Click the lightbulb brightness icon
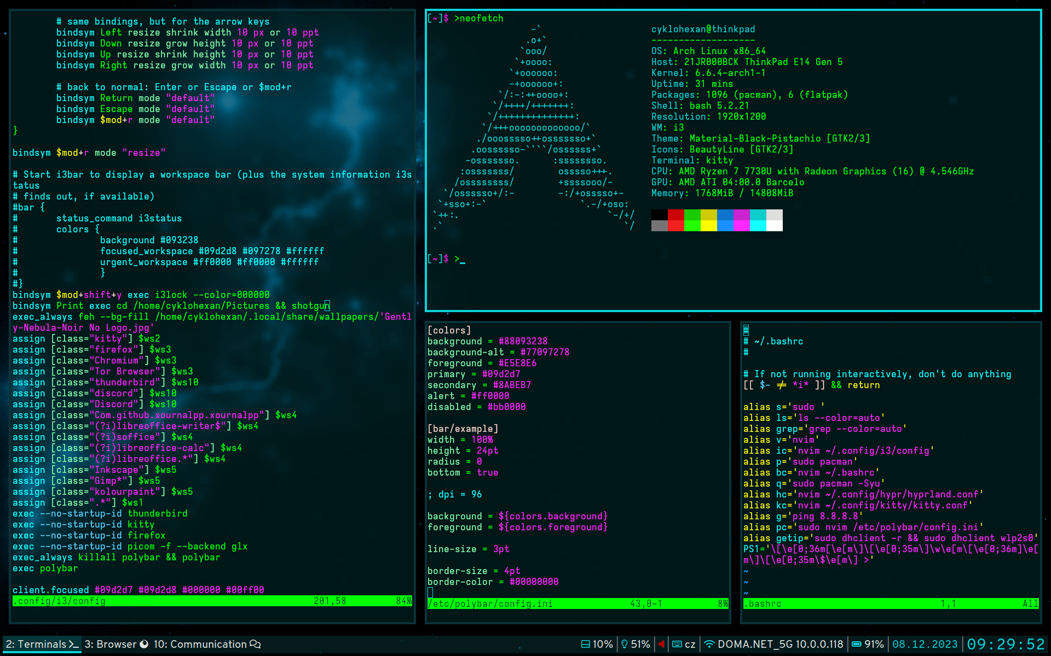 click(x=625, y=644)
